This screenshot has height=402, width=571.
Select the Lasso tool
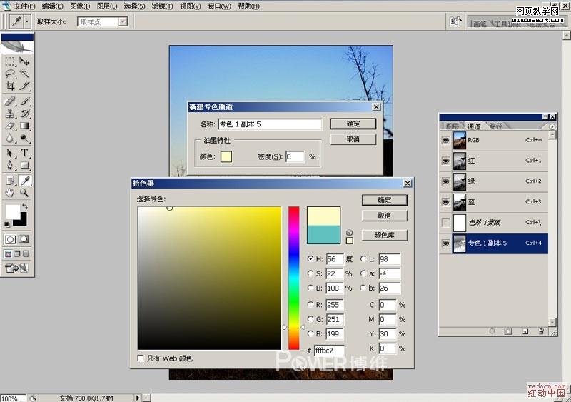click(10, 74)
